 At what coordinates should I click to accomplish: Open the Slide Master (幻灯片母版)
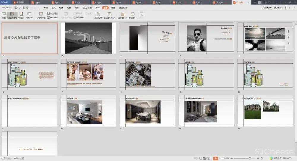[41, 15]
